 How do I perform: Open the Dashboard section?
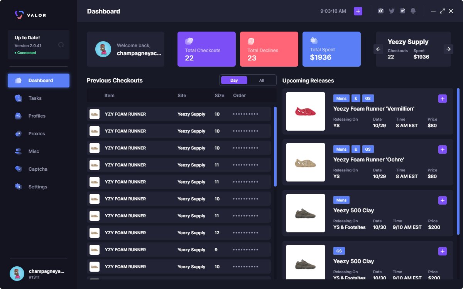coord(39,81)
